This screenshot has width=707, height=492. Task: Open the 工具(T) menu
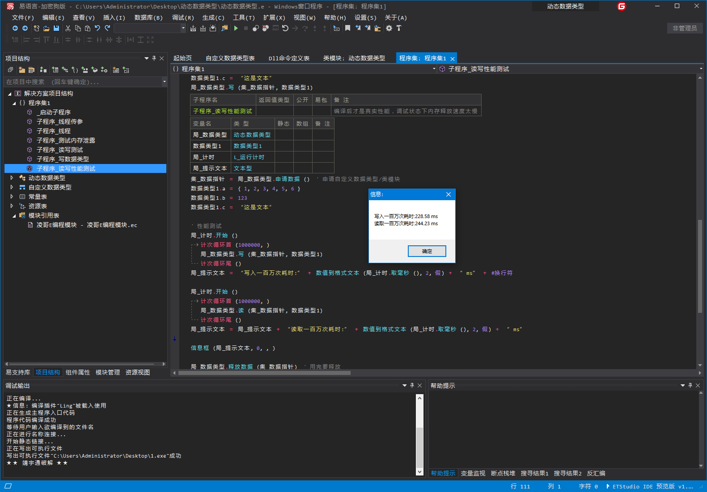[x=244, y=17]
